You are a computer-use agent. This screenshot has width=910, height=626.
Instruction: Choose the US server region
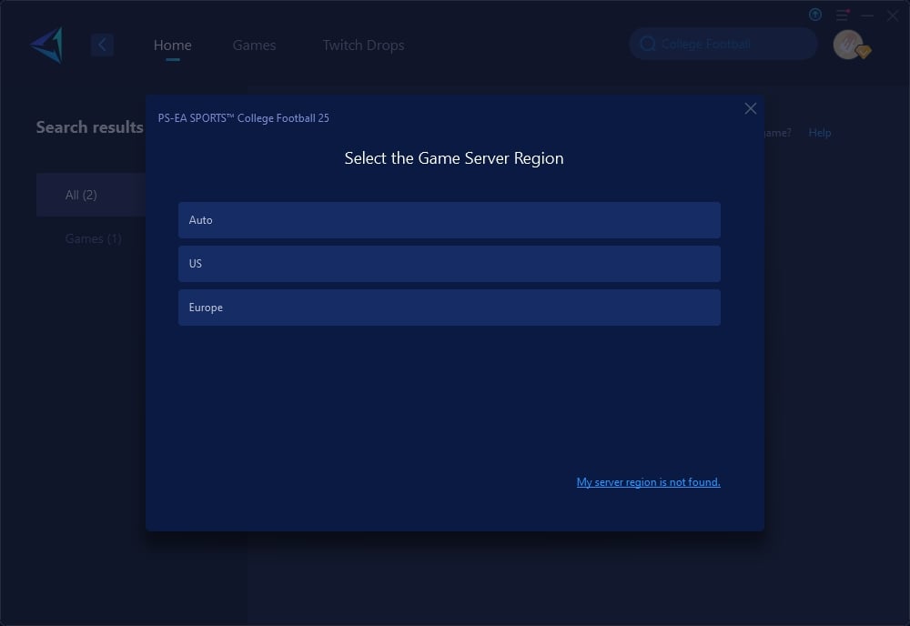pyautogui.click(x=450, y=264)
